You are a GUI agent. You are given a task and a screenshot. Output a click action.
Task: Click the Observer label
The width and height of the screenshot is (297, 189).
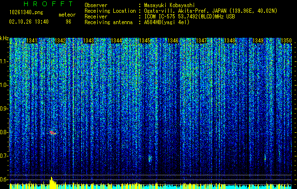click(96, 5)
